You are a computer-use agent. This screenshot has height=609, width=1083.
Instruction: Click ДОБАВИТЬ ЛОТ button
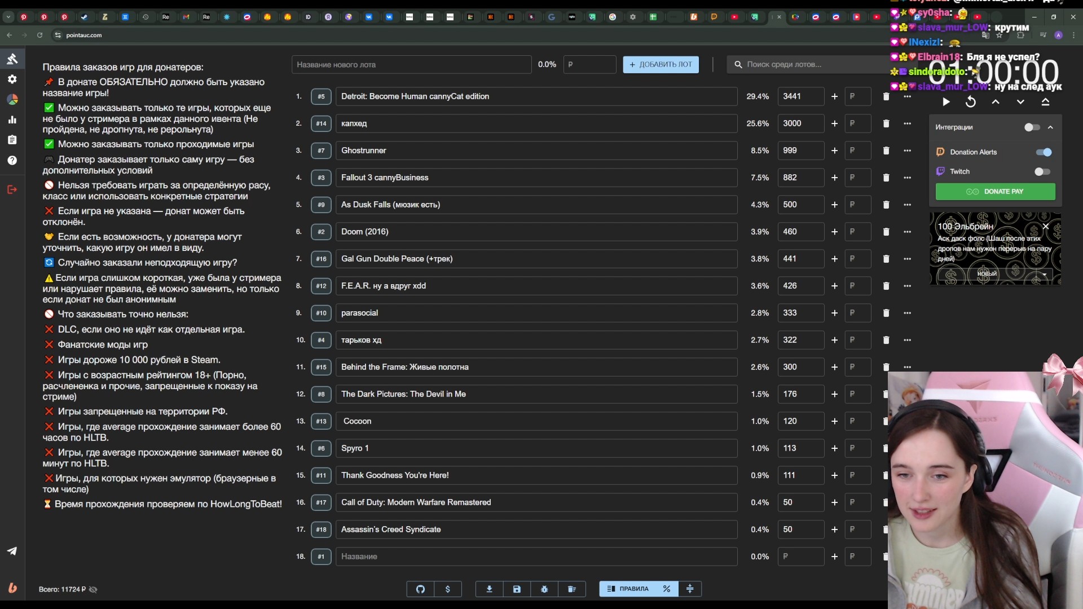tap(661, 64)
